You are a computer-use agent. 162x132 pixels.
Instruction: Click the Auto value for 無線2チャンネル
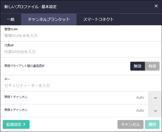[140, 110]
